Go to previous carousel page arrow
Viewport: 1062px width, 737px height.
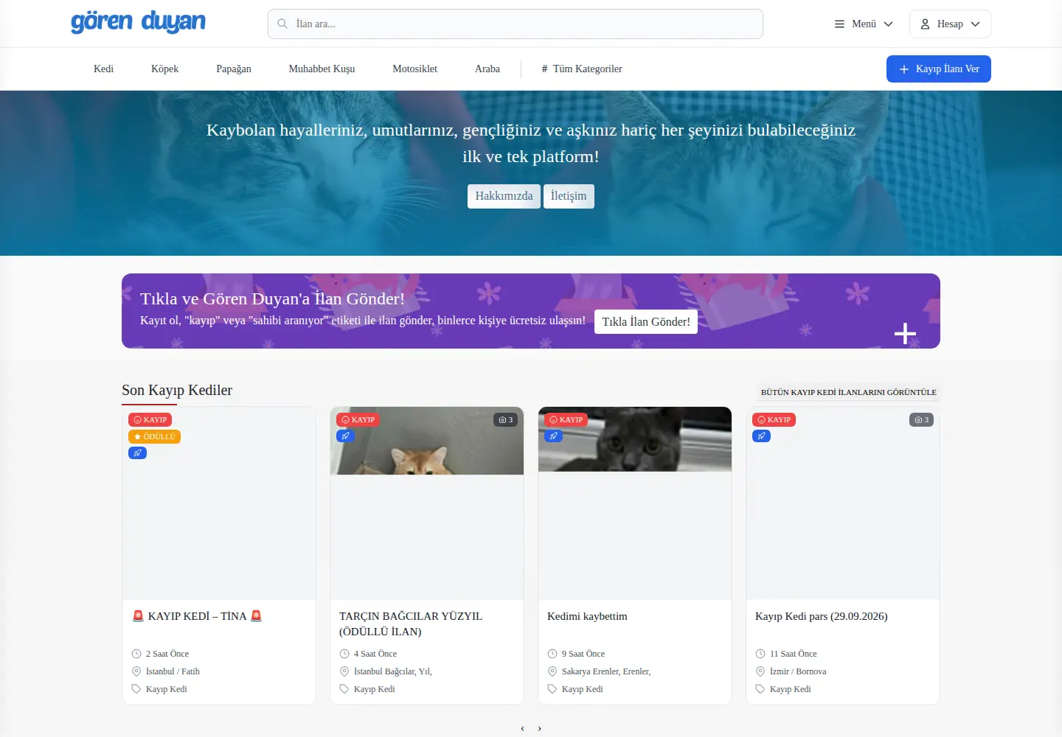(522, 728)
